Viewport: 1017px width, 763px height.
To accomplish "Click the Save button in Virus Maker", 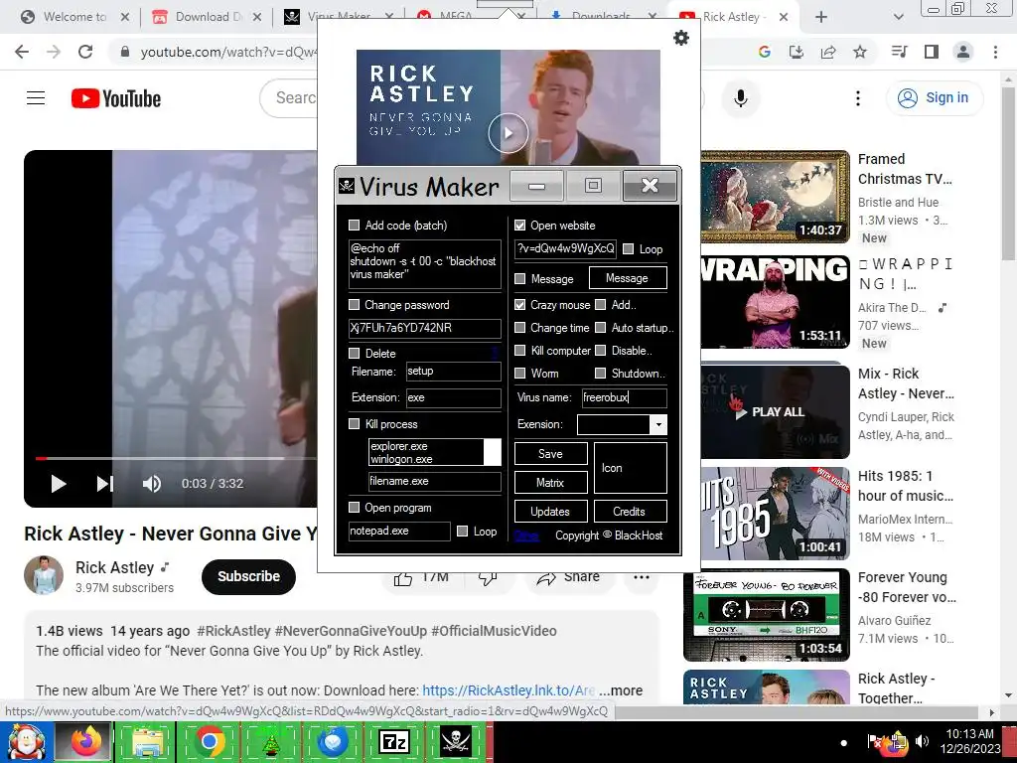I will tap(550, 453).
